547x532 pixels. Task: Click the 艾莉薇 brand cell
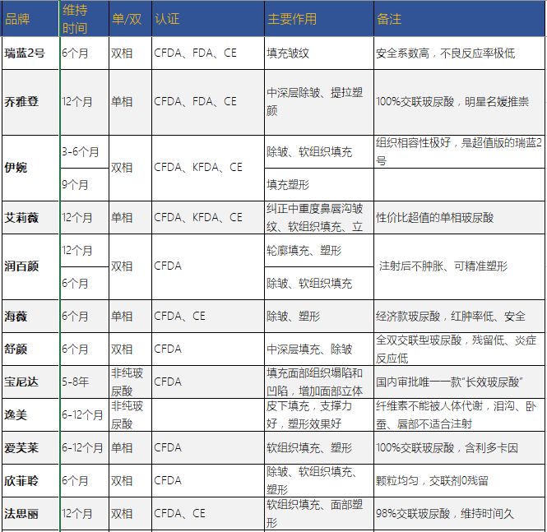click(21, 218)
